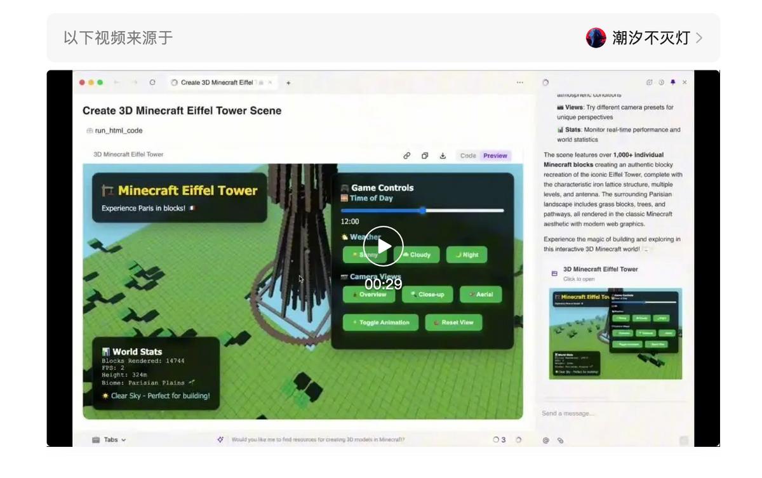Click the pin icon in the side panel header

click(x=672, y=82)
